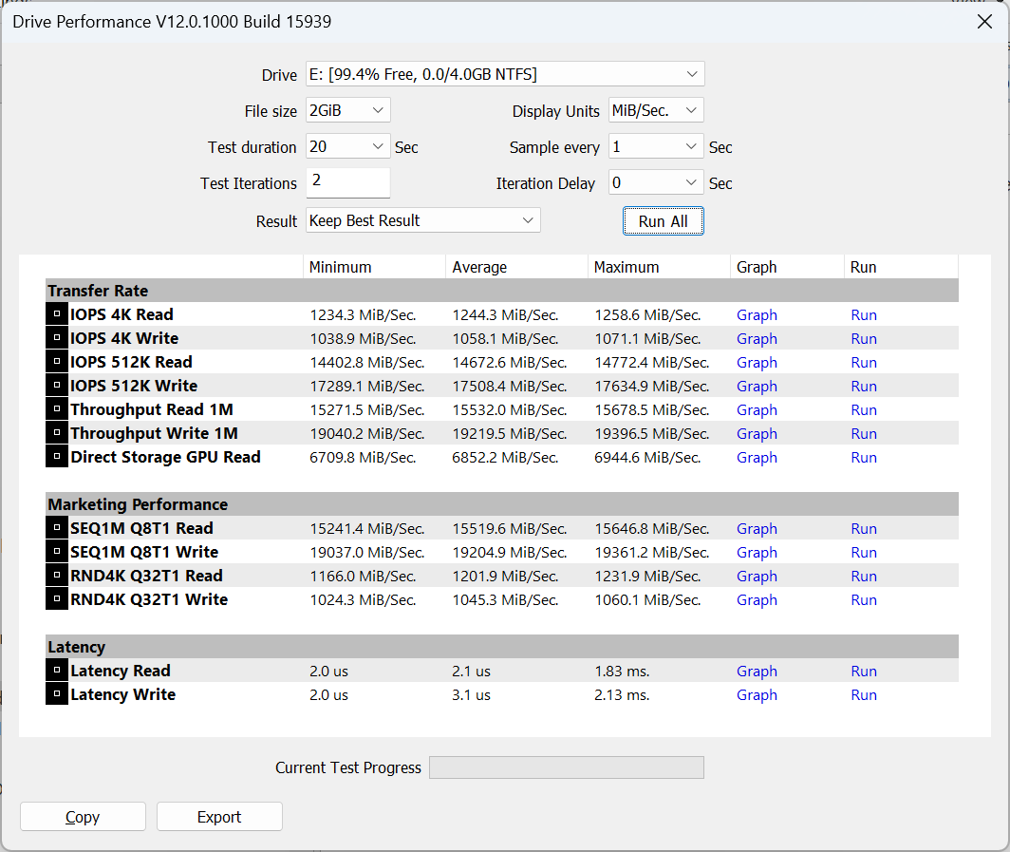Open the Drive selection dropdown
Image resolution: width=1010 pixels, height=852 pixels.
[x=505, y=74]
